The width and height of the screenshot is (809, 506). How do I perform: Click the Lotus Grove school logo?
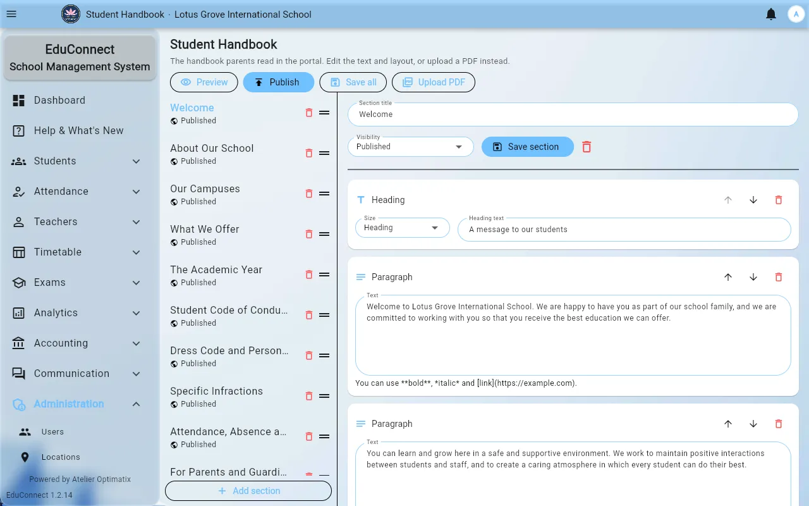71,14
